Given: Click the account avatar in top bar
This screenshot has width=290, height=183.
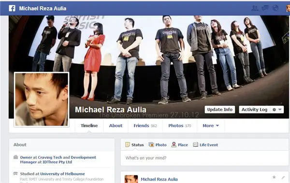Looking at the screenshot, I should point(288,8).
